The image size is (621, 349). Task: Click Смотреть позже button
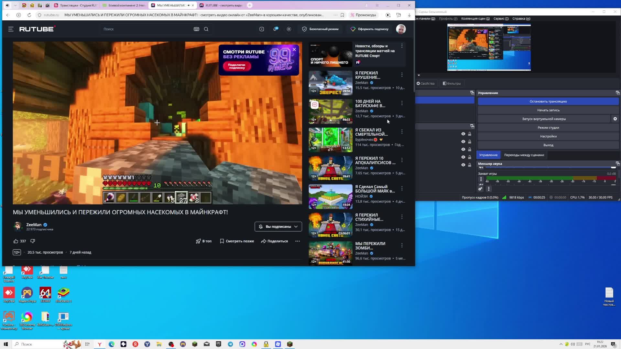[x=237, y=241]
